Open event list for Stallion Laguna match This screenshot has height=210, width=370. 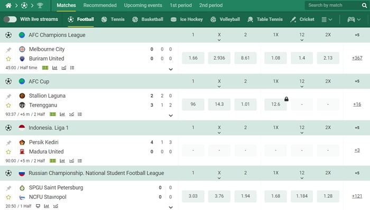[x=80, y=114]
